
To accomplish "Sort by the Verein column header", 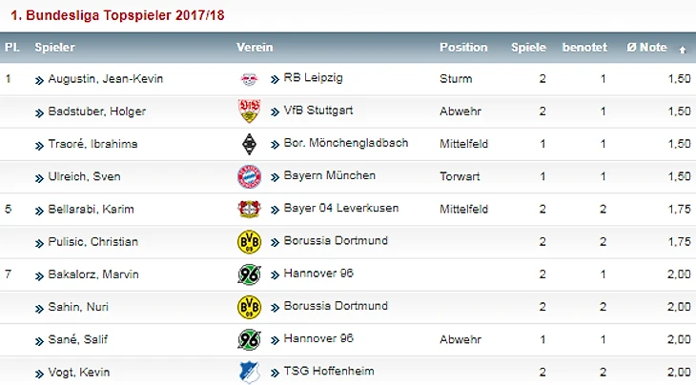I will (255, 48).
